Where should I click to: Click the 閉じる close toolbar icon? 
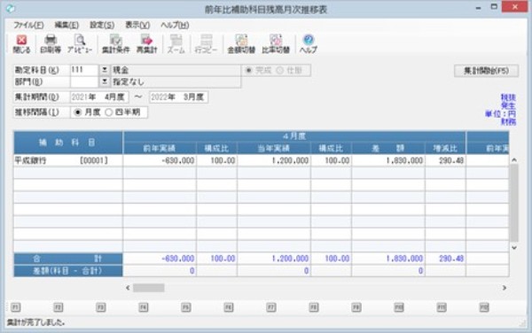(21, 44)
